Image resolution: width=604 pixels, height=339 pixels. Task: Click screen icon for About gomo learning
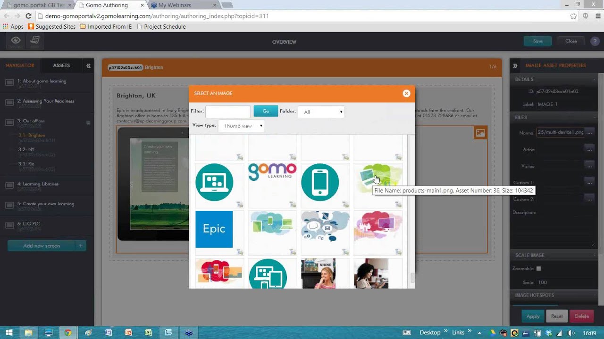(9, 83)
